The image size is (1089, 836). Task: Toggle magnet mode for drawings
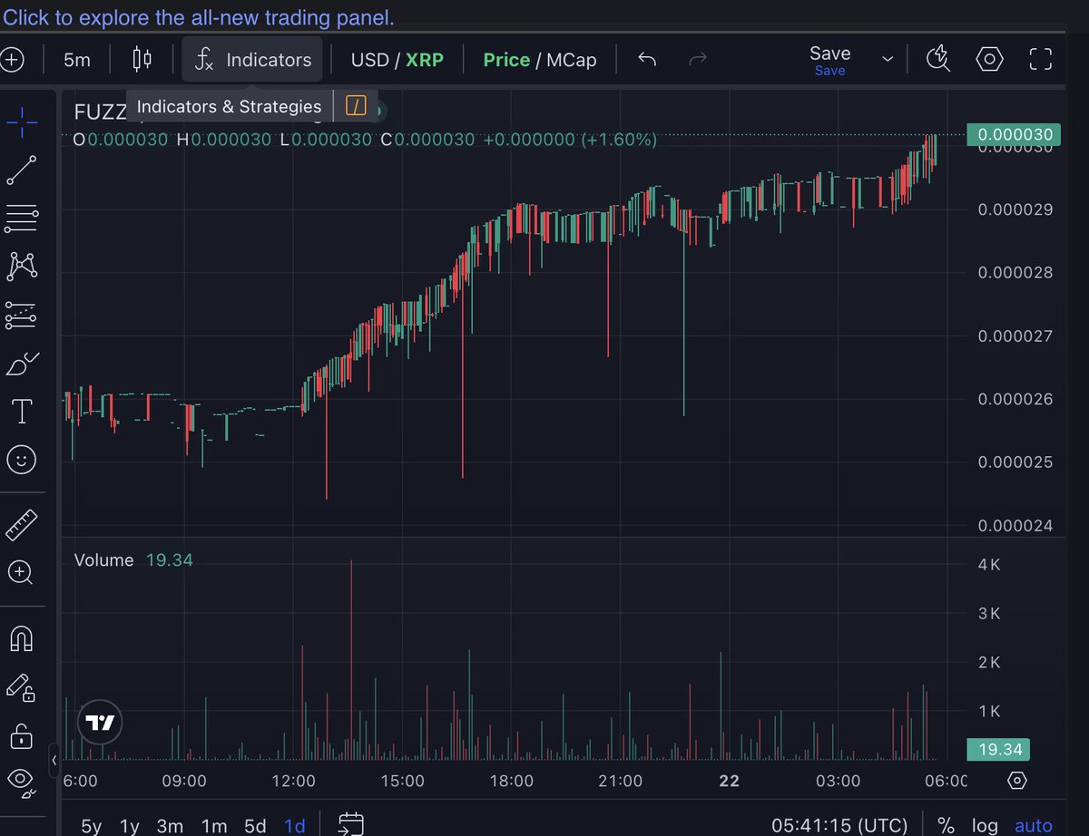(x=21, y=639)
